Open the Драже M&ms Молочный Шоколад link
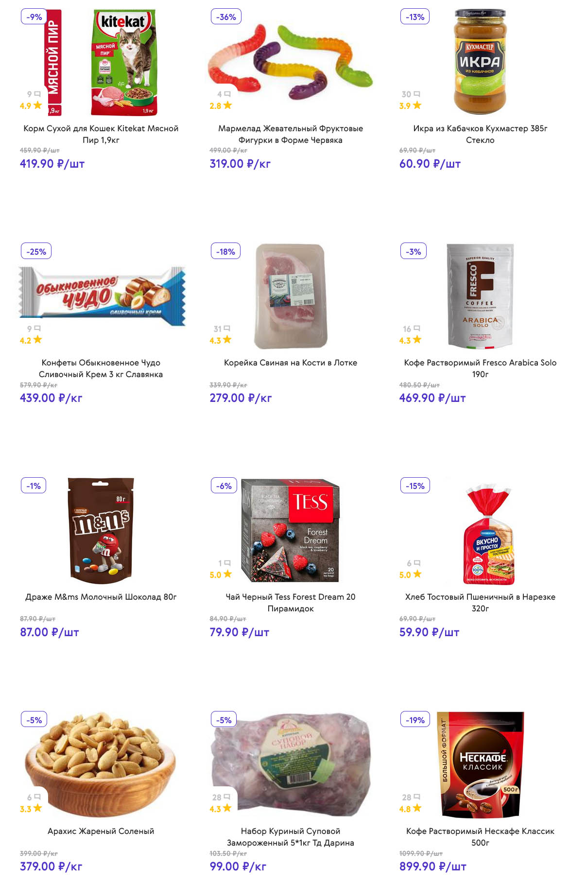Viewport: 569px width, 884px height. tap(101, 597)
